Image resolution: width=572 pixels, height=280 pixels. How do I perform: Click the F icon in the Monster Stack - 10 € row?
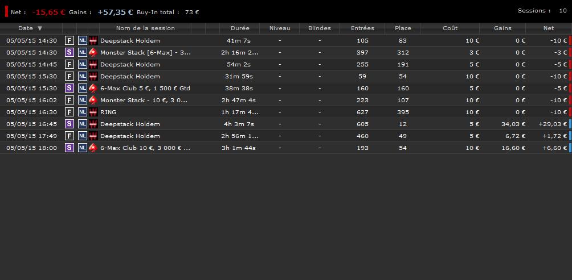70,100
